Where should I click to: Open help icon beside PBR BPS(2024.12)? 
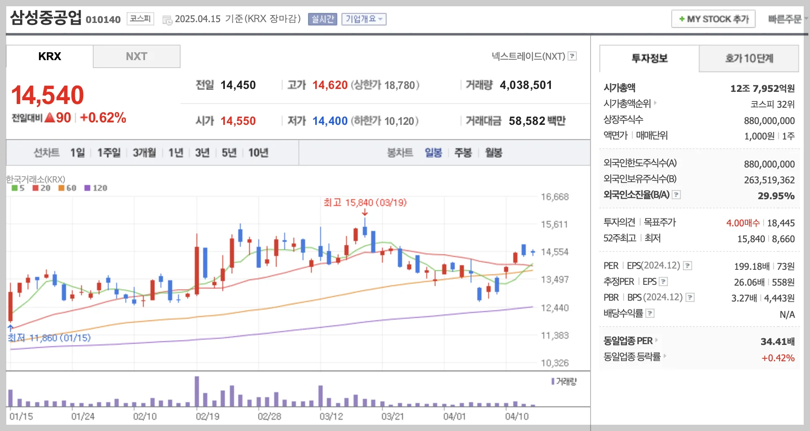coord(690,297)
